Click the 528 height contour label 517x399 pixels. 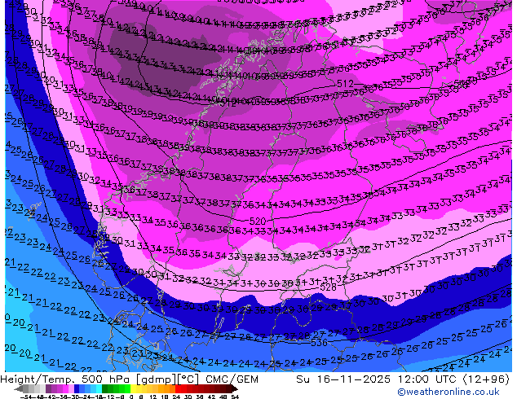point(329,287)
